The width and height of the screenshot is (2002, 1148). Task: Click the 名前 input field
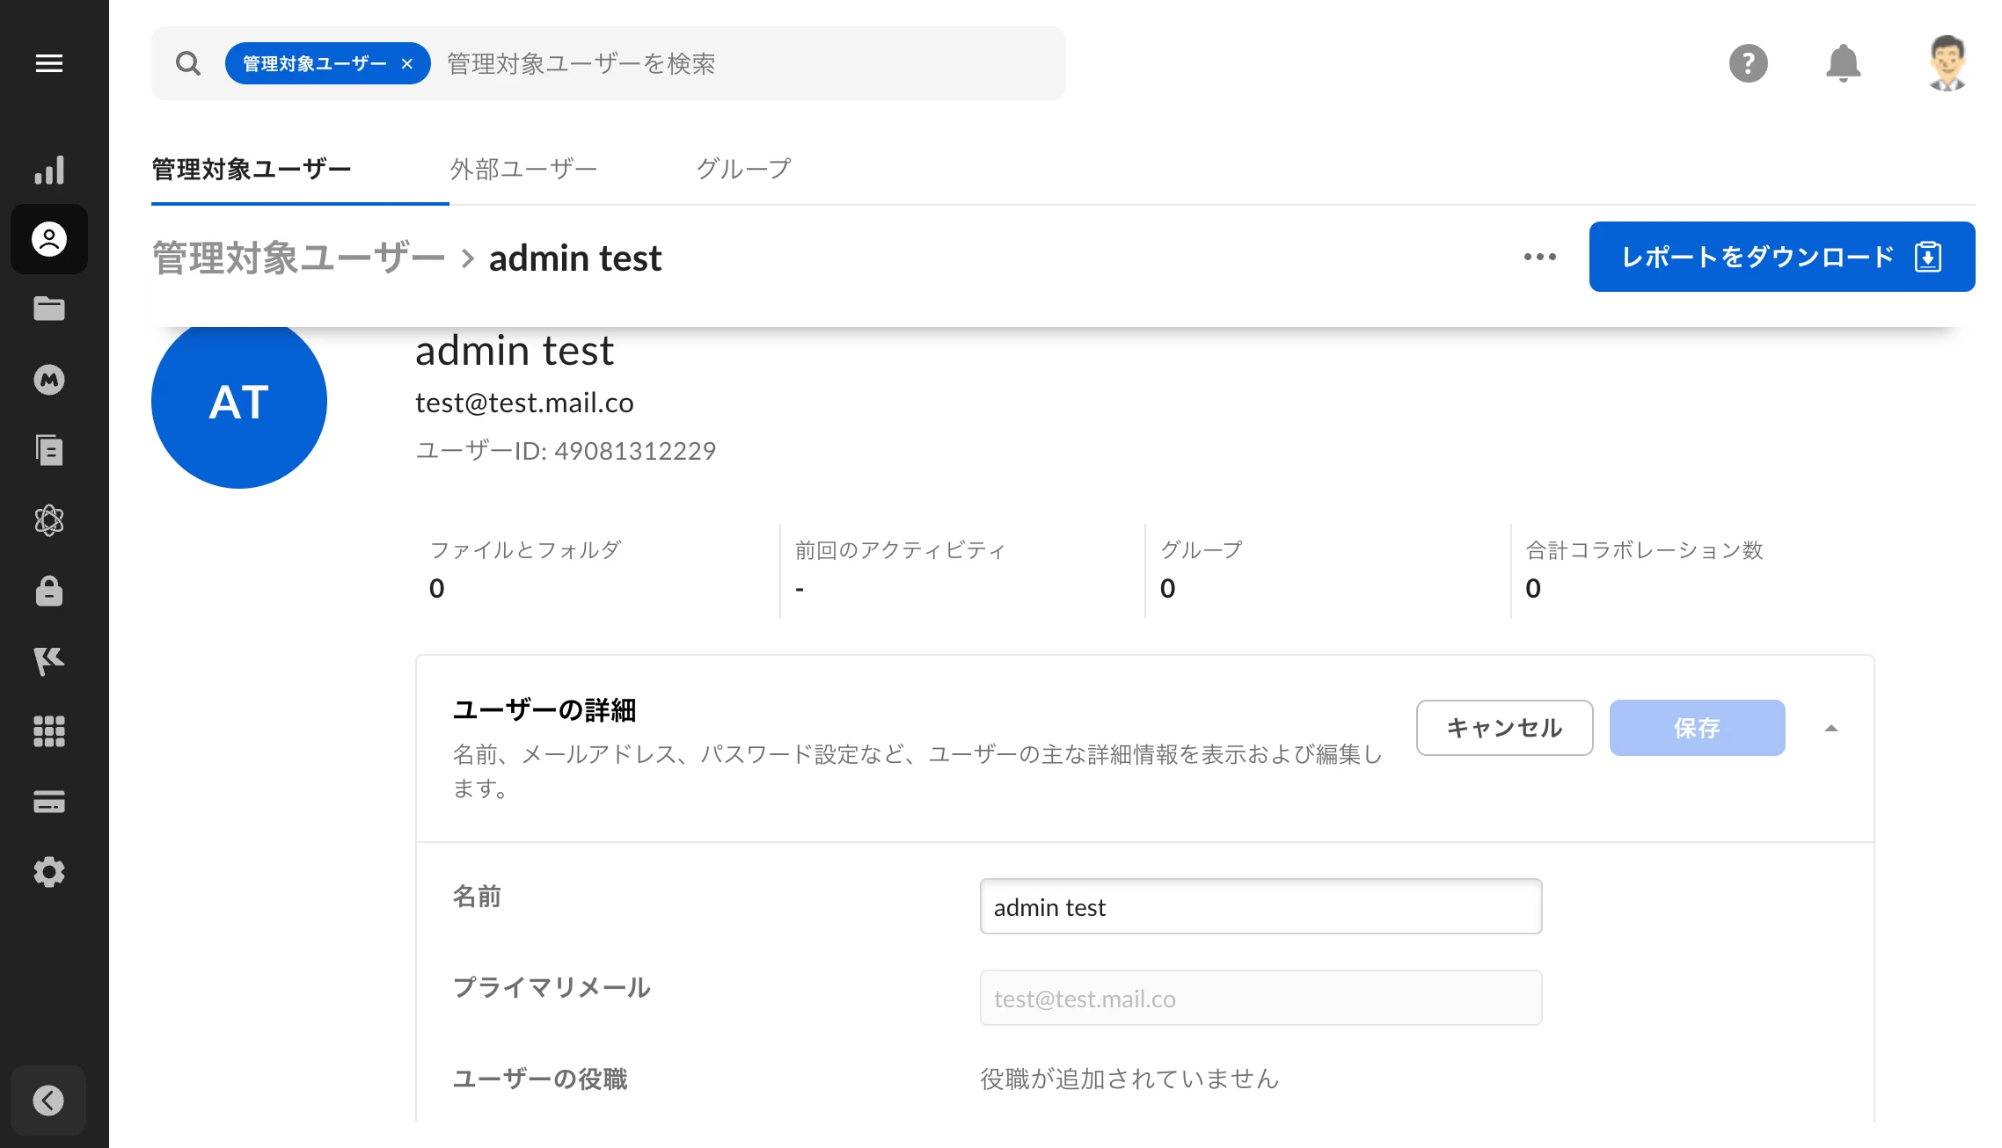1260,906
